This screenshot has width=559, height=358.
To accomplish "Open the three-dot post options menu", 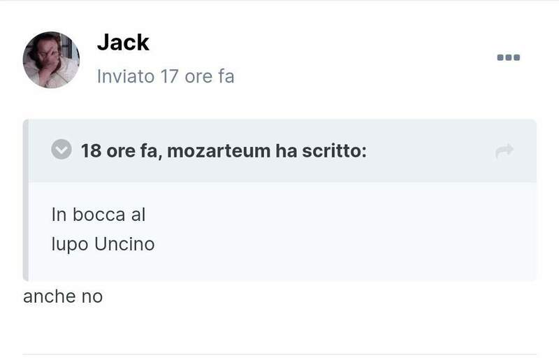I will tap(508, 57).
